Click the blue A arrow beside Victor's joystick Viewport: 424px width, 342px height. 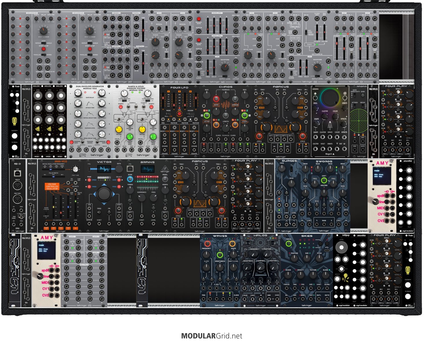click(95, 194)
